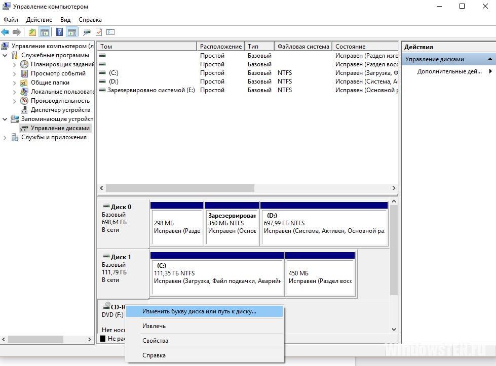Select the 350 МБ NTFS reserved partition

point(232,224)
